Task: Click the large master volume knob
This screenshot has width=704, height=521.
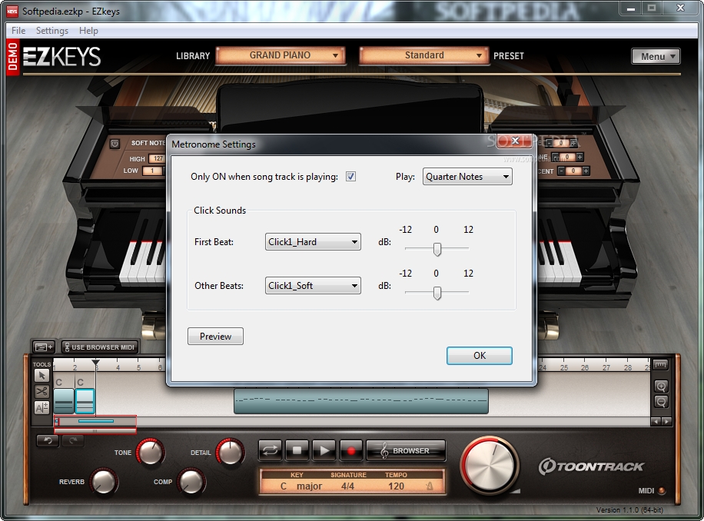Action: 490,465
